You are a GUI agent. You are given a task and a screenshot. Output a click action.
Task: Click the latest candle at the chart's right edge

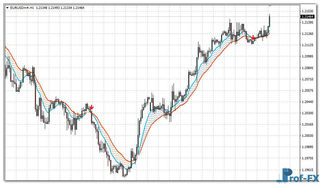coord(270,21)
